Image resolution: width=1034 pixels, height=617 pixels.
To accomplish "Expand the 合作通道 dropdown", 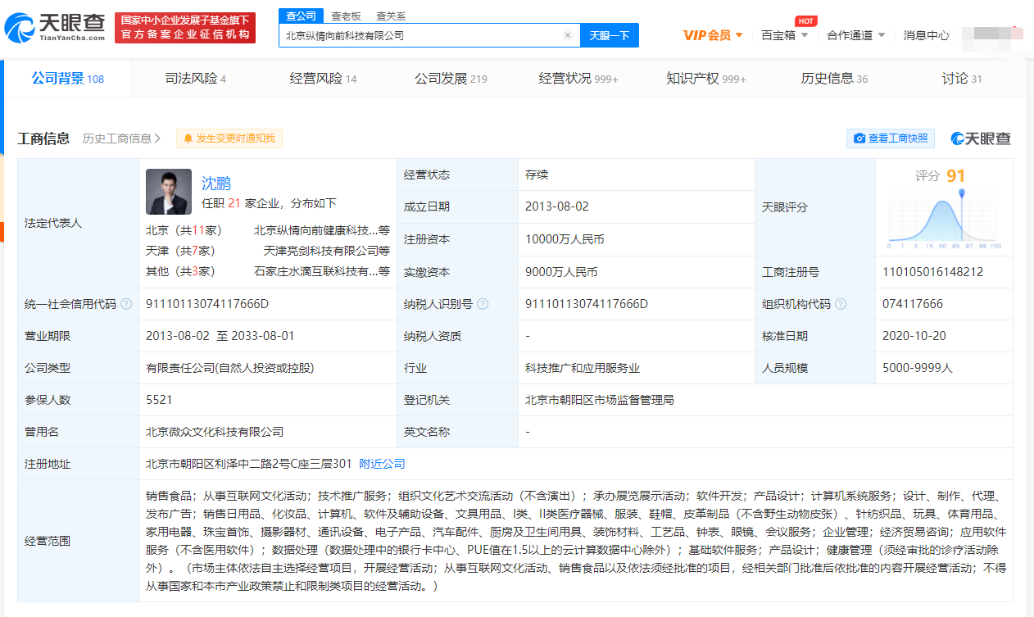I will 855,35.
